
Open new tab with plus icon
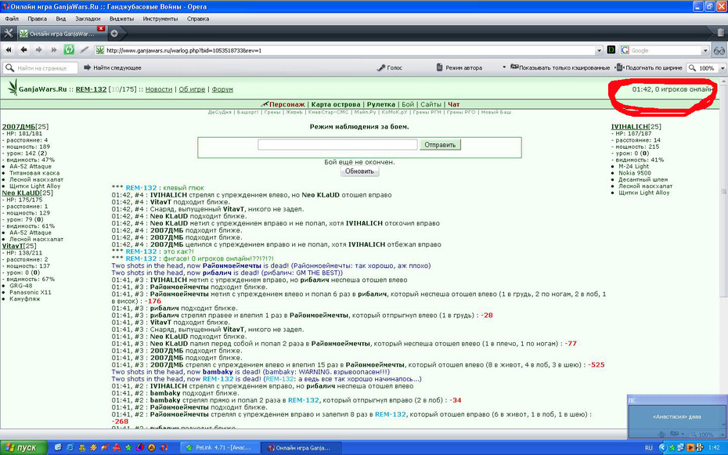114,34
